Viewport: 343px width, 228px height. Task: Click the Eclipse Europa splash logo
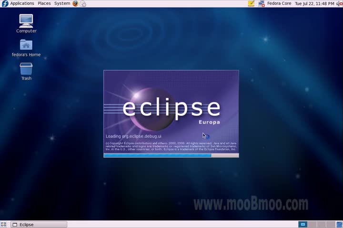point(171,109)
